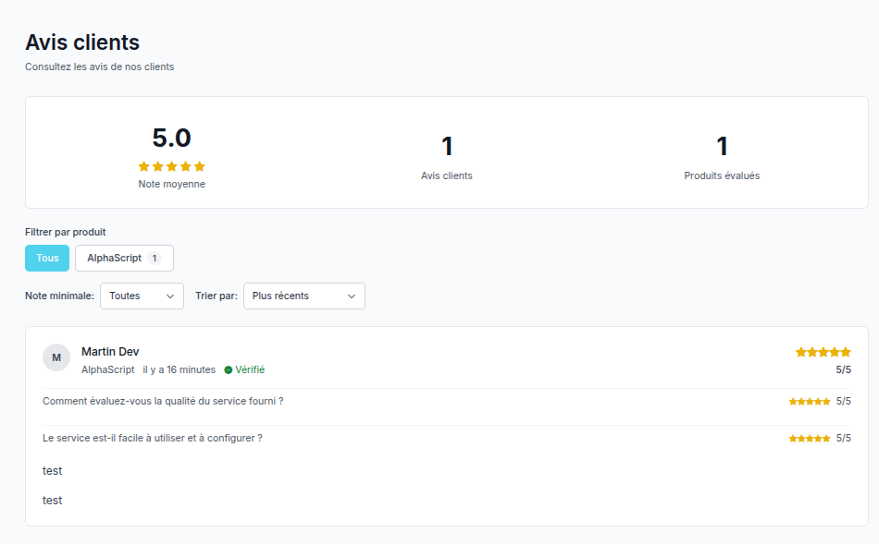Click the five-star rating beside Martin Dev's name
Viewport: 879px width, 544px height.
[x=823, y=352]
